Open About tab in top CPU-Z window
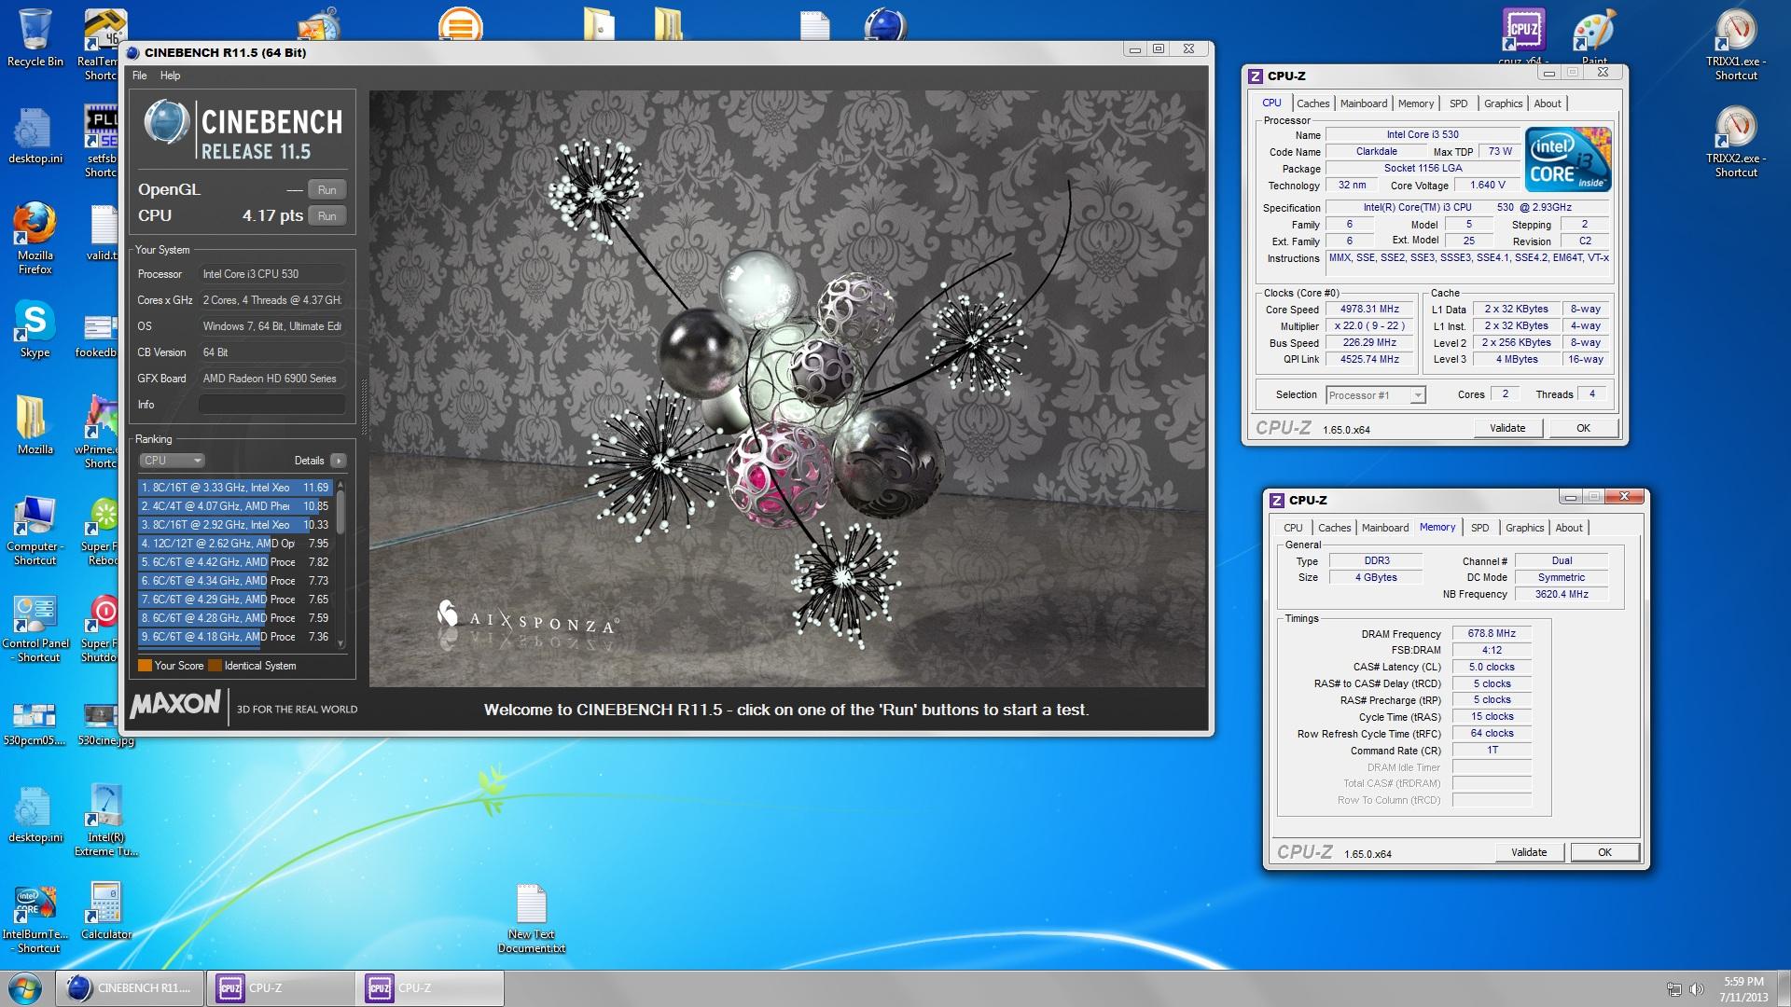This screenshot has width=1791, height=1007. tap(1547, 103)
